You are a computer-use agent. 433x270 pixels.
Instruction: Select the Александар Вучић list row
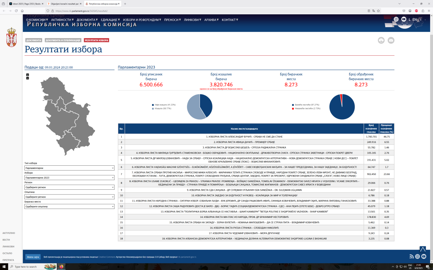pyautogui.click(x=256, y=137)
